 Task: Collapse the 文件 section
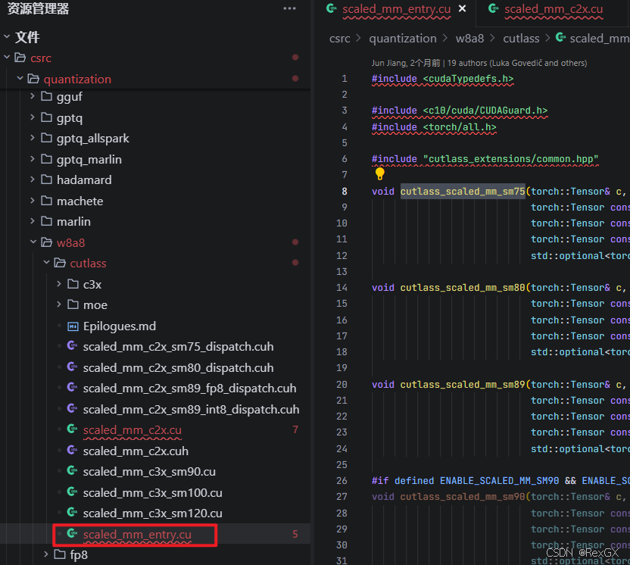[7, 36]
